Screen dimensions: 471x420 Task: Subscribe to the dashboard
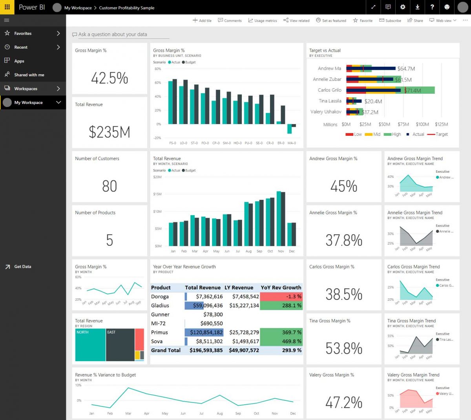tap(390, 20)
